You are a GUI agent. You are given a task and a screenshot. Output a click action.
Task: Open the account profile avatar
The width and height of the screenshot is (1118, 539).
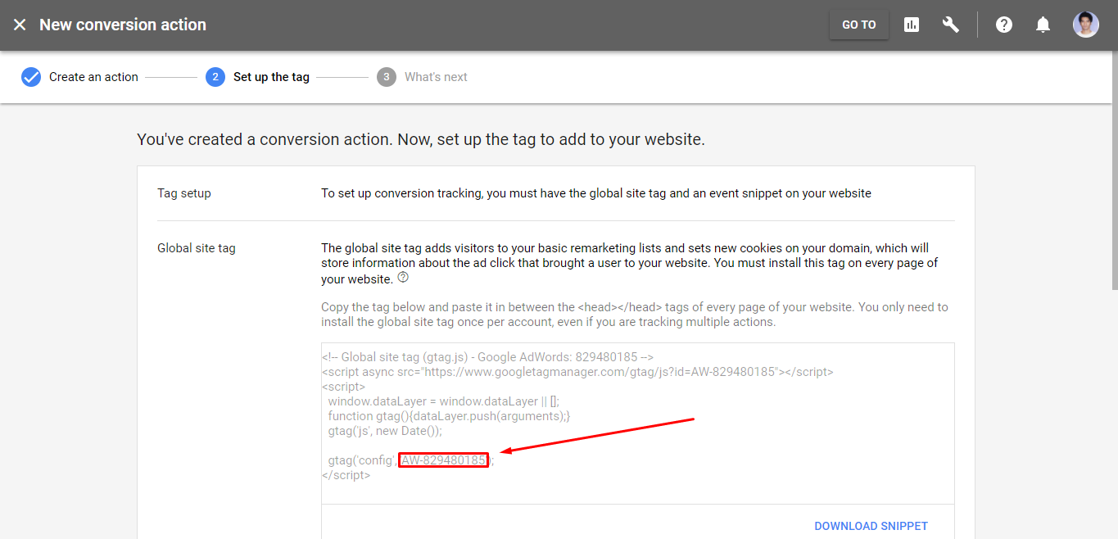(1085, 25)
